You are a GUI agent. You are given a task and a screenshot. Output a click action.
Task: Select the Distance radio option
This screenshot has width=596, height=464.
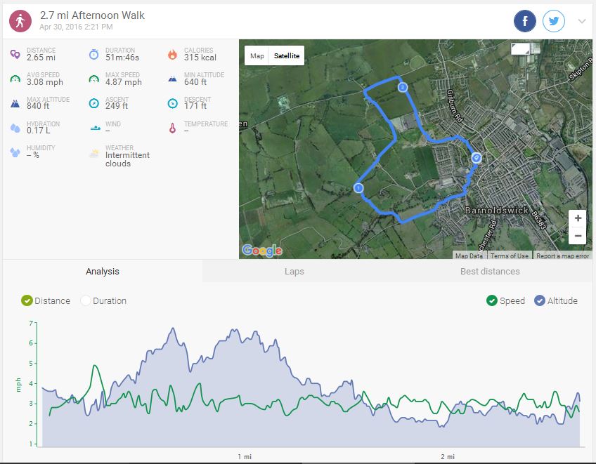(27, 300)
